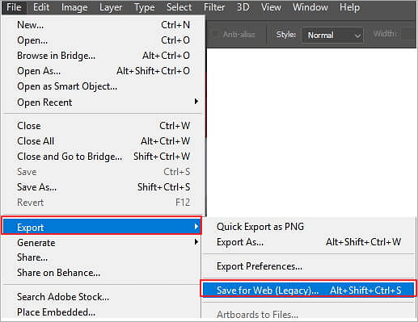The height and width of the screenshot is (322, 418).
Task: Choose Export As... in submenu
Action: click(309, 242)
